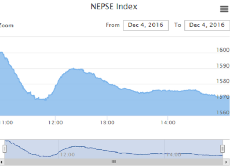
Task: Click the right navigator range handle
Action: coord(223,149)
